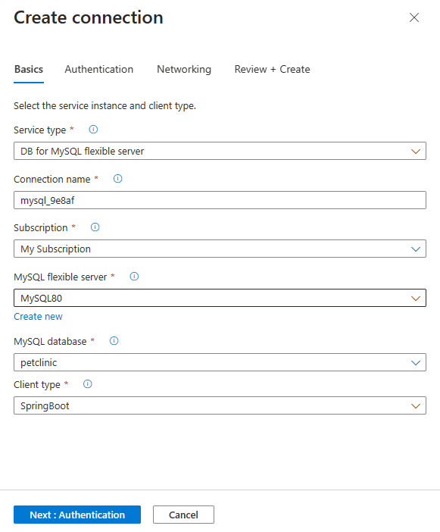Close the Create connection panel
Viewport: 440px width, 532px height.
click(x=414, y=17)
